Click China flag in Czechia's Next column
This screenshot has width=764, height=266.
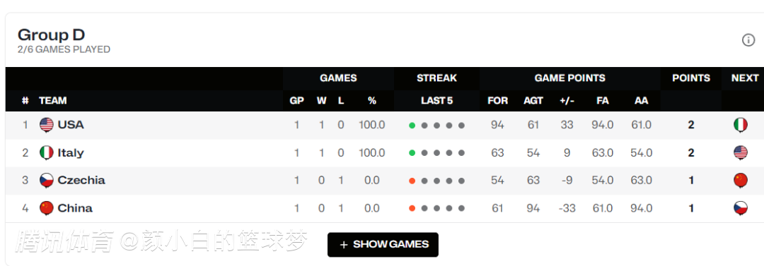click(740, 181)
